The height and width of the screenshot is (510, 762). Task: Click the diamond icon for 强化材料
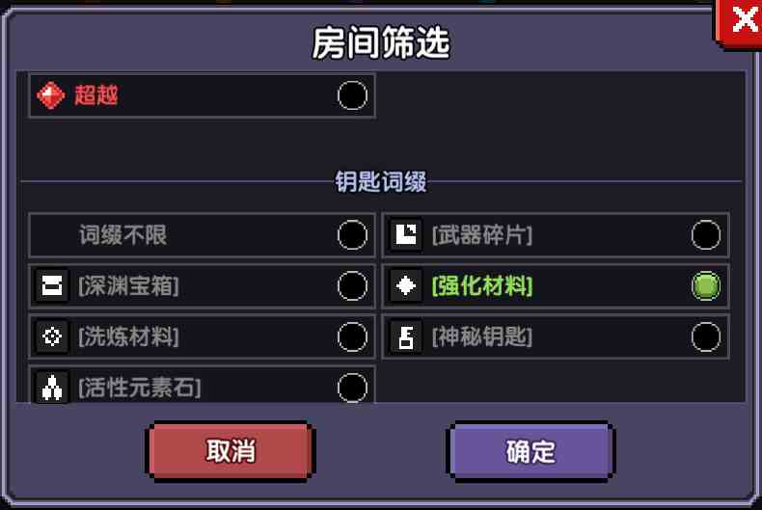click(x=406, y=285)
